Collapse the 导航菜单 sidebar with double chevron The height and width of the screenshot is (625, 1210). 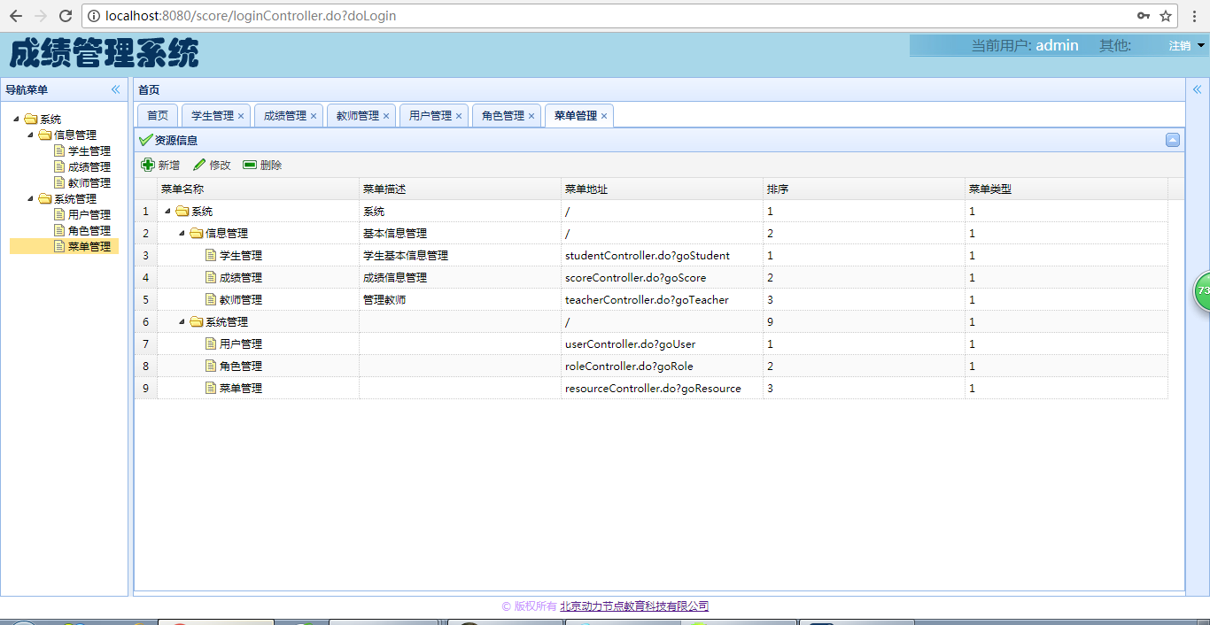coord(115,89)
